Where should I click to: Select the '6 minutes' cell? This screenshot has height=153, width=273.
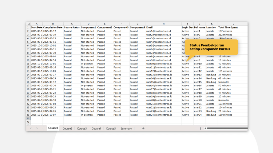click(233, 100)
